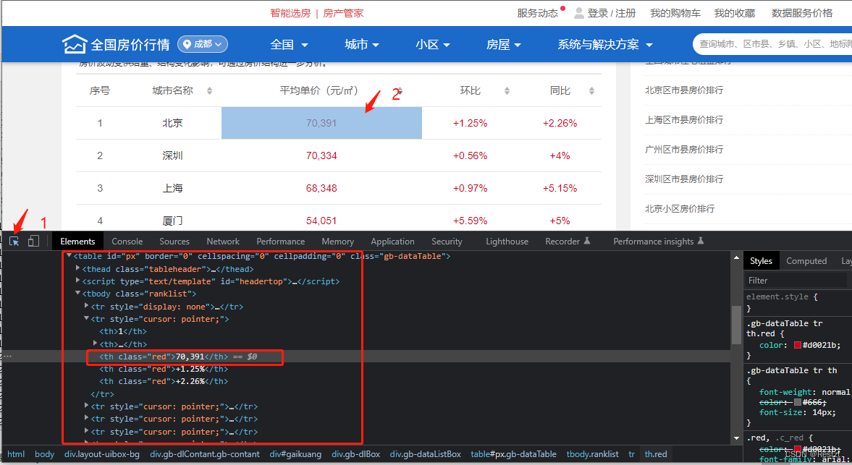Screen dimensions: 852x465
Task: Expand the tr display none node
Action: pyautogui.click(x=86, y=306)
